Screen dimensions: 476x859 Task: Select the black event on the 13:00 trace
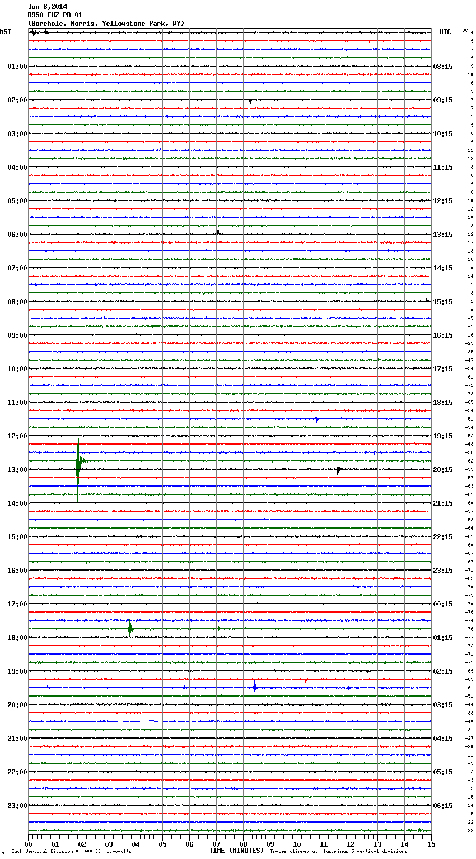point(338,469)
